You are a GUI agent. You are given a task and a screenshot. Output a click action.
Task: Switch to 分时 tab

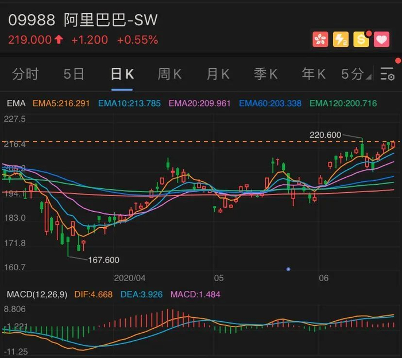(25, 74)
